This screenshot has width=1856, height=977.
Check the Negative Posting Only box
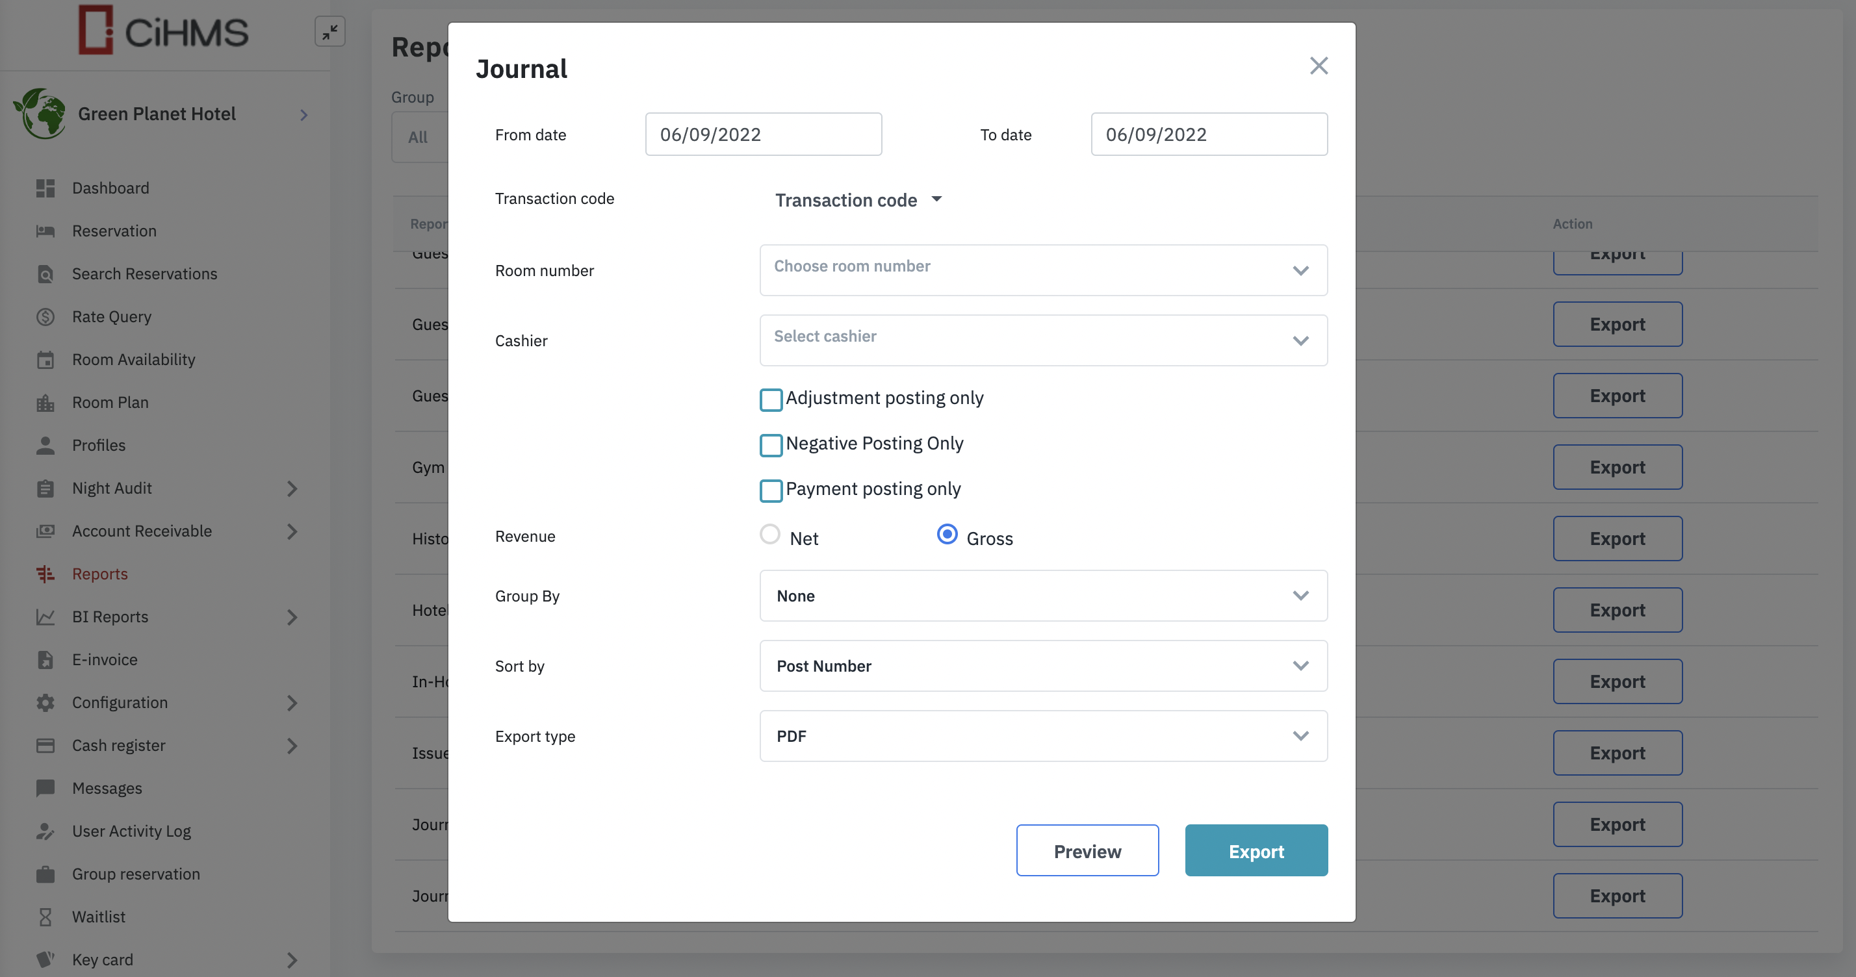coord(771,445)
